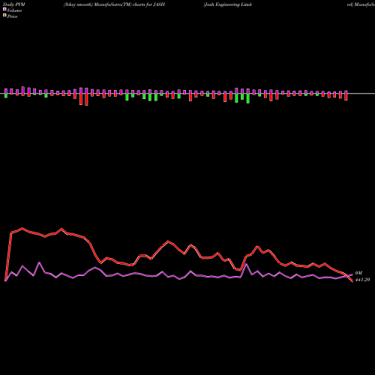This screenshot has height=375, width=375.
Task: Click the last point of the red price line
Action: [352, 281]
